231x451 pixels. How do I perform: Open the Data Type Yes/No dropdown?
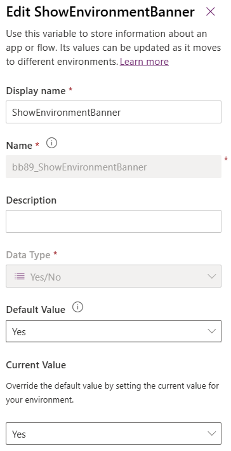(x=114, y=276)
